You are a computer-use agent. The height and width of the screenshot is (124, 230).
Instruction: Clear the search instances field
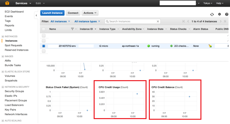158,22
